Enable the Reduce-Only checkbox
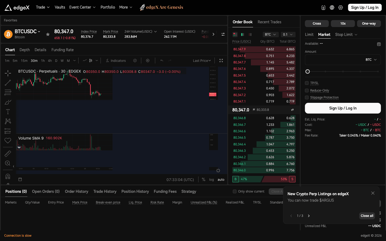Screen dimensions: 386x241 307,91
